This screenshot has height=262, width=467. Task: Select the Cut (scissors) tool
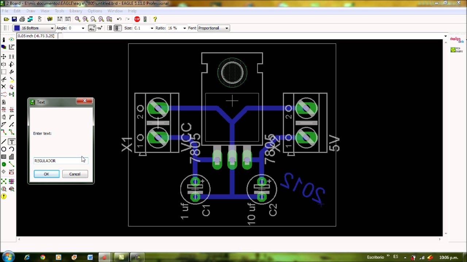4,79
